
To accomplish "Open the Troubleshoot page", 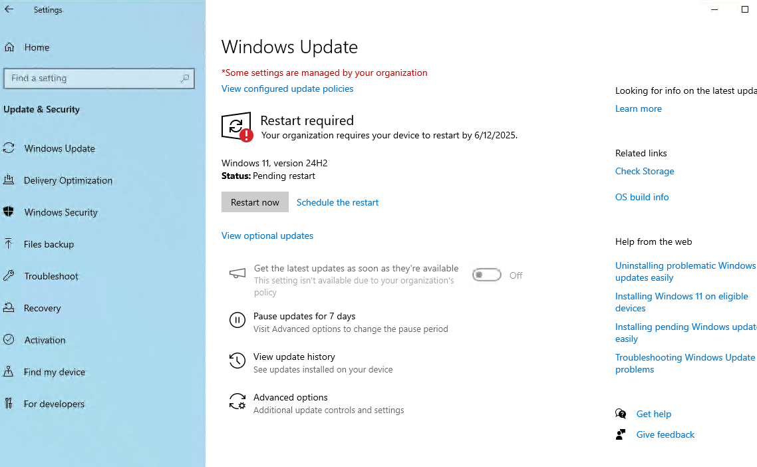I will [51, 276].
